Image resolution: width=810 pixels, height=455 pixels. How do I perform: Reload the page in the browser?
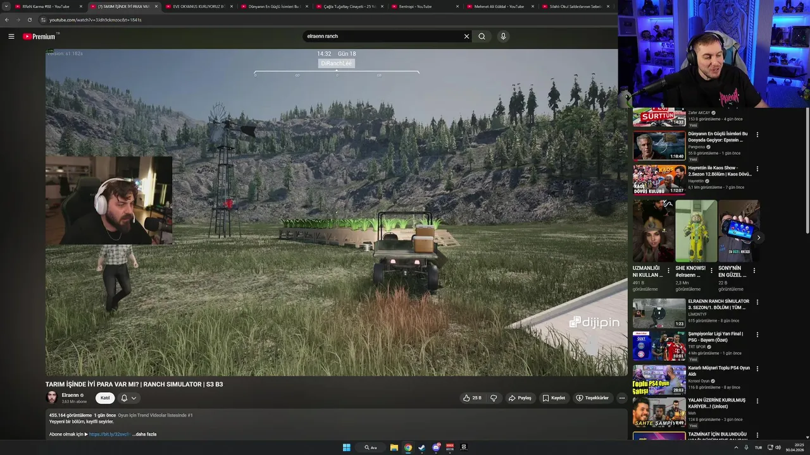pos(29,20)
